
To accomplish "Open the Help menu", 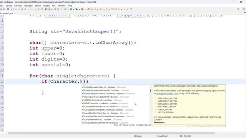I will pyautogui.click(x=70, y=6).
